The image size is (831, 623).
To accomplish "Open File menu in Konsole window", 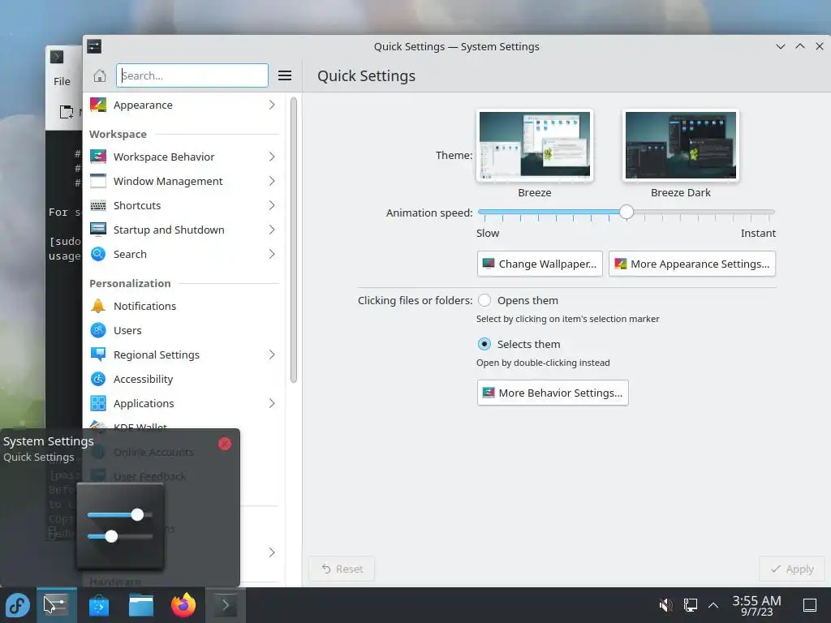I will [x=62, y=82].
